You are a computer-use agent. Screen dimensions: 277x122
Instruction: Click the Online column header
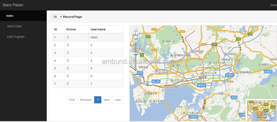coord(76,29)
